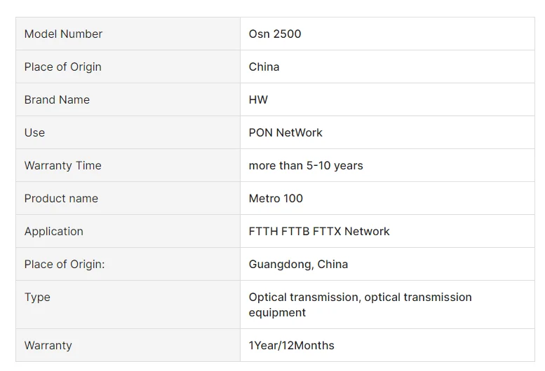The image size is (545, 371).
Task: Select the 1Year/12Months value
Action: [291, 345]
